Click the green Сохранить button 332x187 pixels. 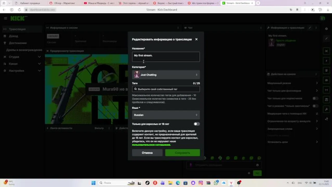click(182, 153)
